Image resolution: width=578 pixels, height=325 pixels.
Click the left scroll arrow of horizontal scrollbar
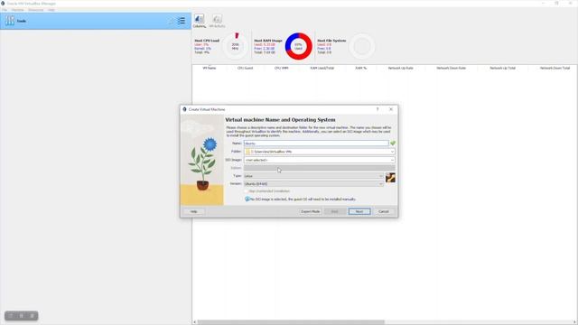(195, 322)
